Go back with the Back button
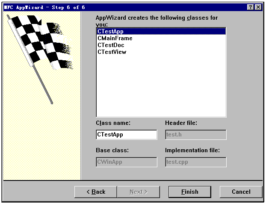The height and width of the screenshot is (204, 266). pos(96,192)
